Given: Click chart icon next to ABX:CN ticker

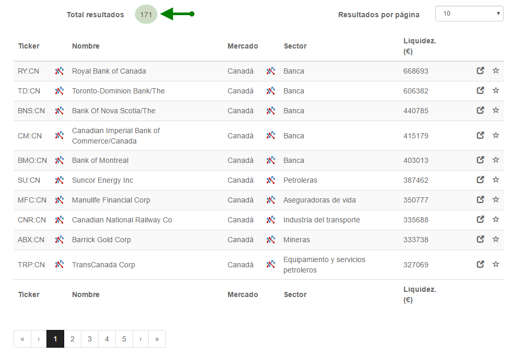Looking at the screenshot, I should [x=59, y=240].
